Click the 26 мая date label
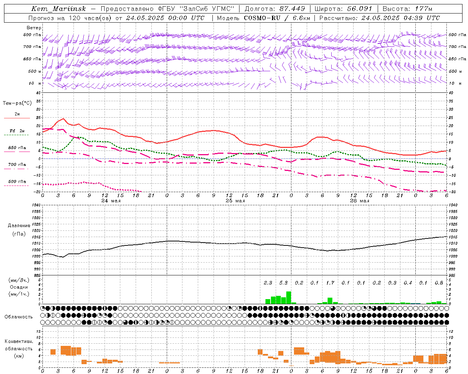Screen dimensions: 468x374 [359, 201]
